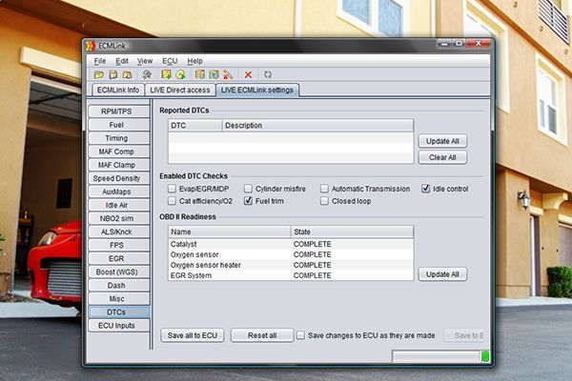
Task: Click the State column header
Action: (352, 231)
